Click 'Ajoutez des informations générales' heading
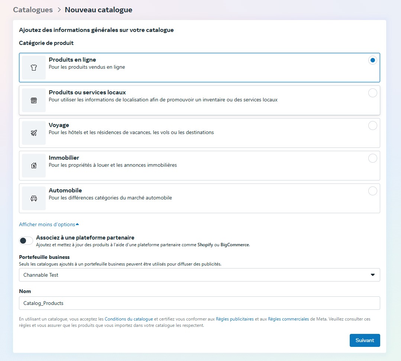This screenshot has height=361, width=401. click(96, 30)
